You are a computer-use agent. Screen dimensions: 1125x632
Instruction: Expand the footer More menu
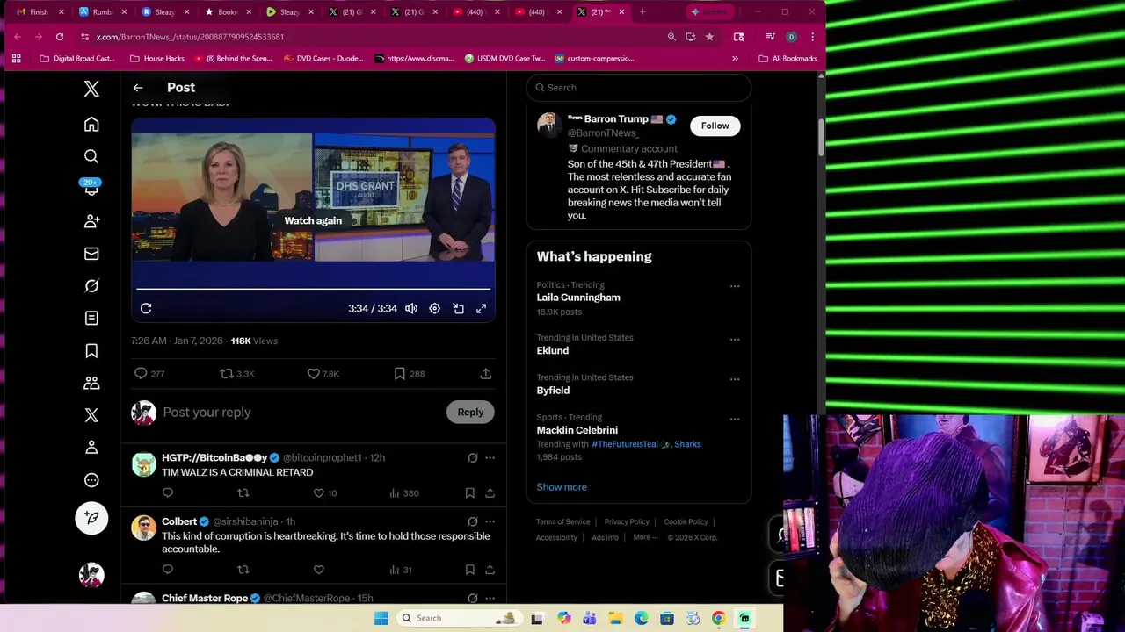coord(645,537)
